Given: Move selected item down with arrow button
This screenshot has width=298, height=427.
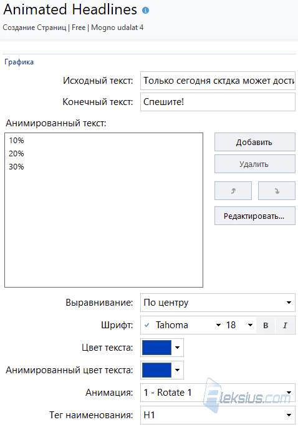Looking at the screenshot, I should click(277, 191).
